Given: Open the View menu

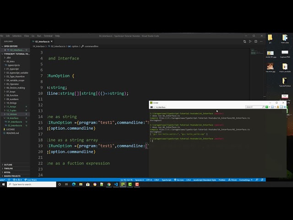Looking at the screenshot, I should (x=27, y=36).
